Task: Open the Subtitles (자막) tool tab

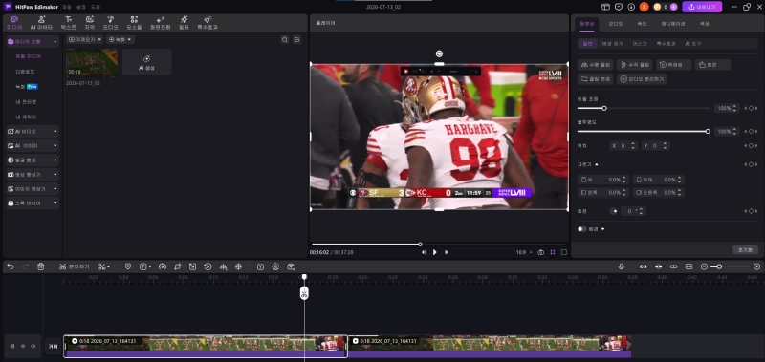Action: (x=90, y=22)
